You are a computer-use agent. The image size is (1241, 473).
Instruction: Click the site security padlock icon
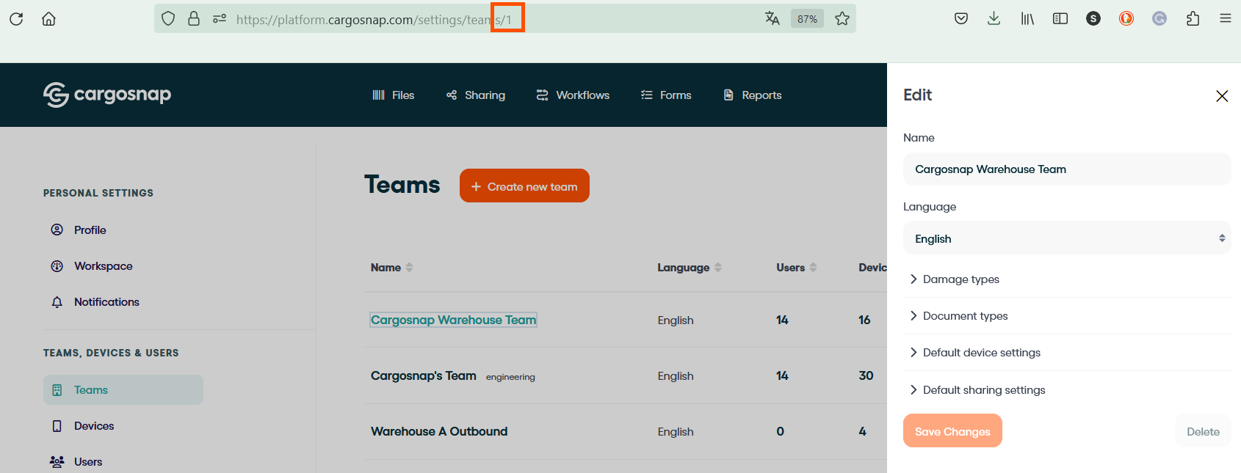[194, 19]
